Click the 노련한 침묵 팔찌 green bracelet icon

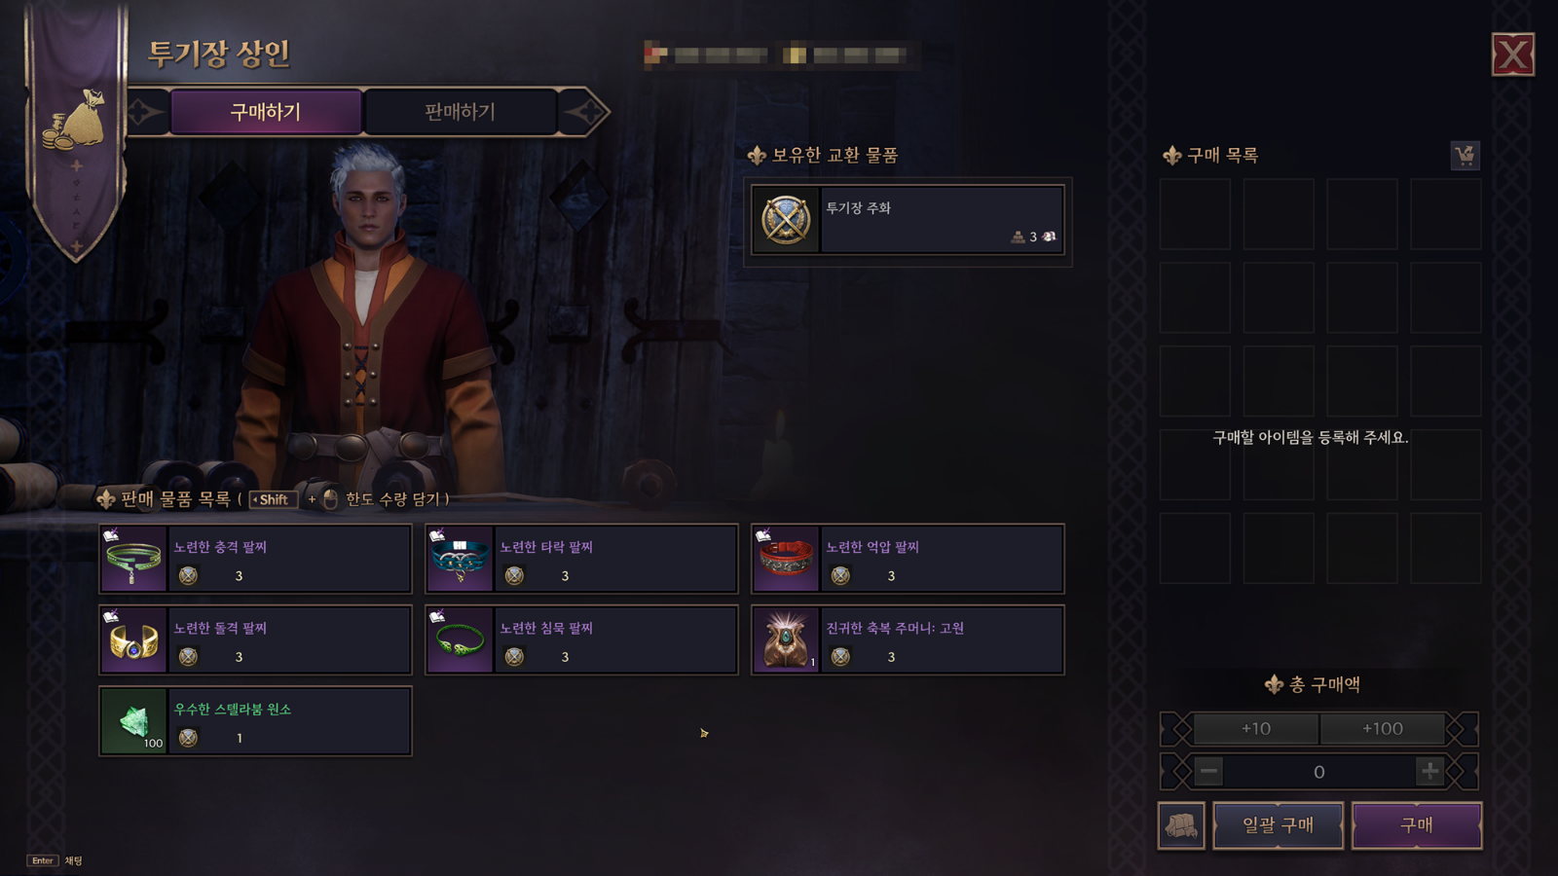460,639
